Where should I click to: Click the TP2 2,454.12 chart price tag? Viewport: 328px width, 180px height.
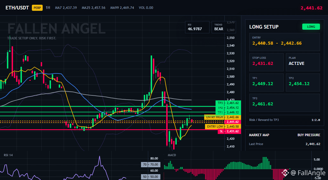[x=228, y=108]
